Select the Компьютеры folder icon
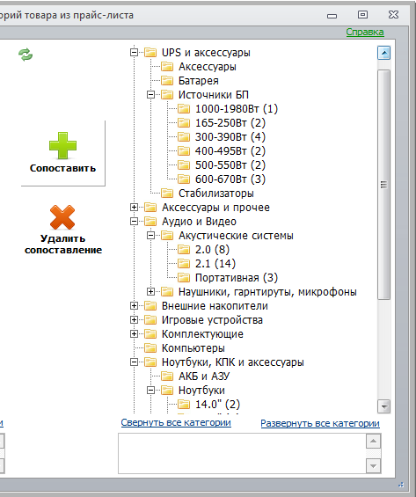Viewport: 416px width, 497px height. [x=150, y=348]
